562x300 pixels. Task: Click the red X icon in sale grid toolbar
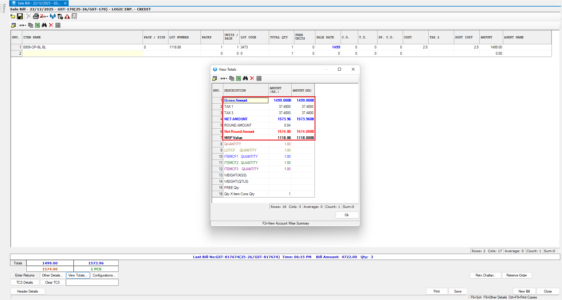click(x=51, y=25)
